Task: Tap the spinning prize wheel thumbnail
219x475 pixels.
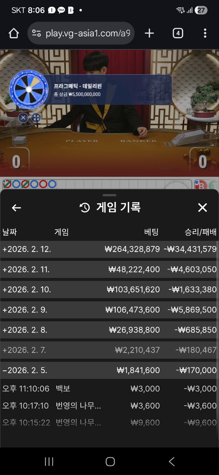Action: click(x=29, y=89)
